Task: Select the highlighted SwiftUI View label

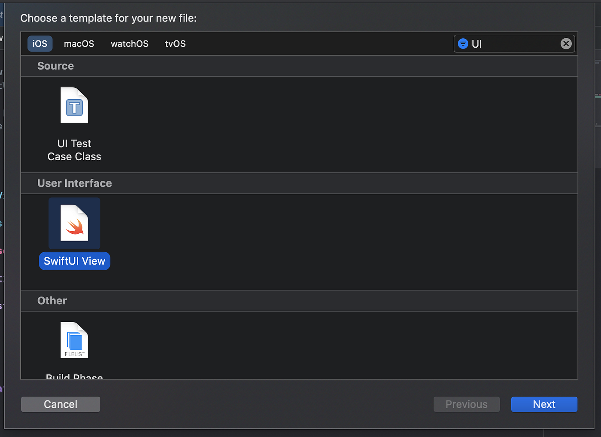Action: coord(74,261)
